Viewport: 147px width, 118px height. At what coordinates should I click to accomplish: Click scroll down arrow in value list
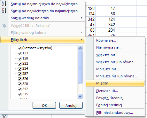80,96
